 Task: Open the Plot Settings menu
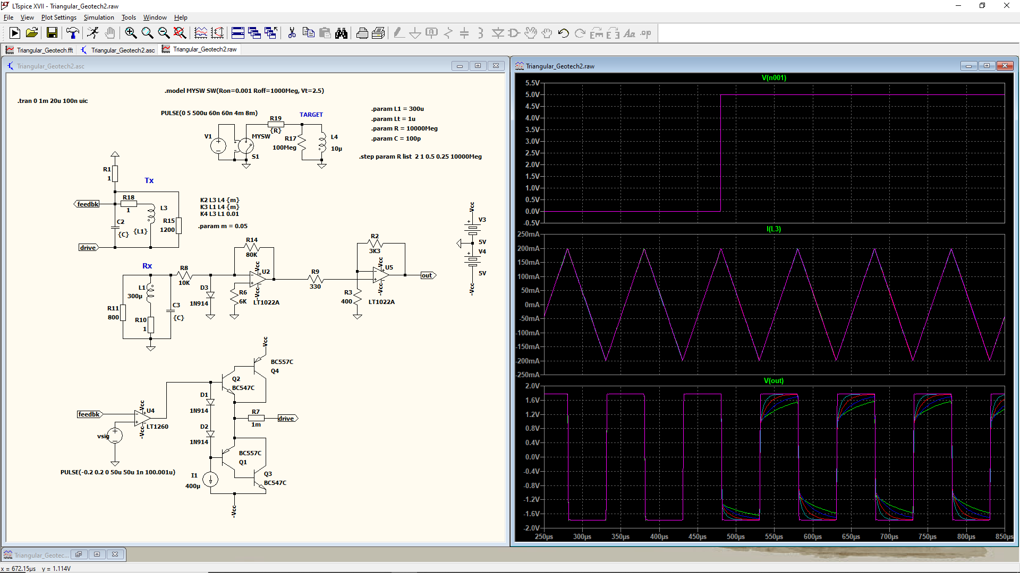(x=58, y=18)
